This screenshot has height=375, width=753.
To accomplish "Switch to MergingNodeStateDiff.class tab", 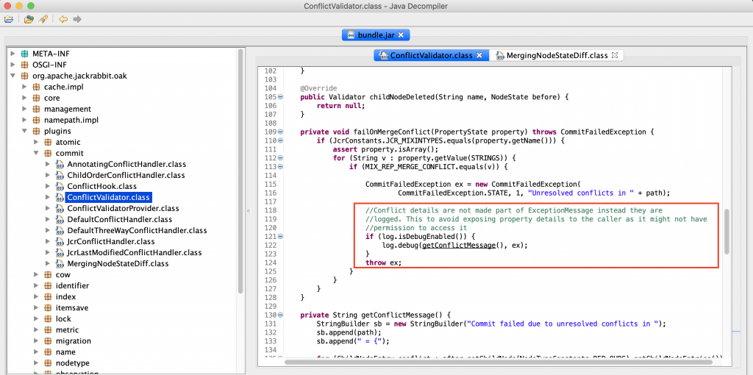I will tap(556, 55).
